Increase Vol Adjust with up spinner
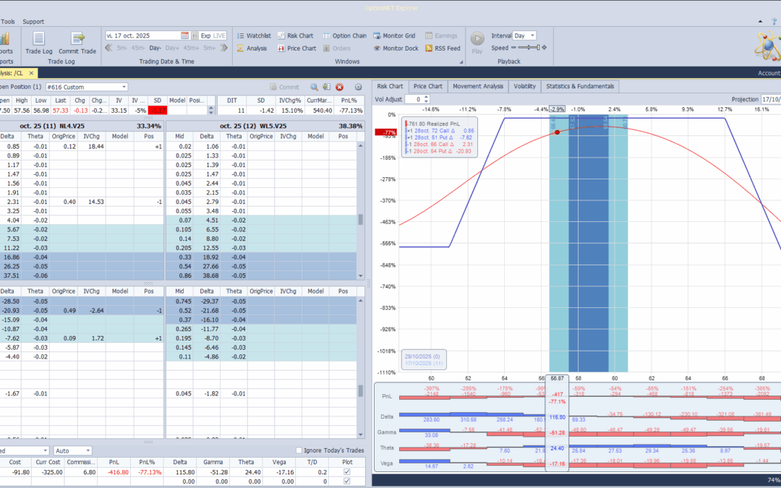 426,98
